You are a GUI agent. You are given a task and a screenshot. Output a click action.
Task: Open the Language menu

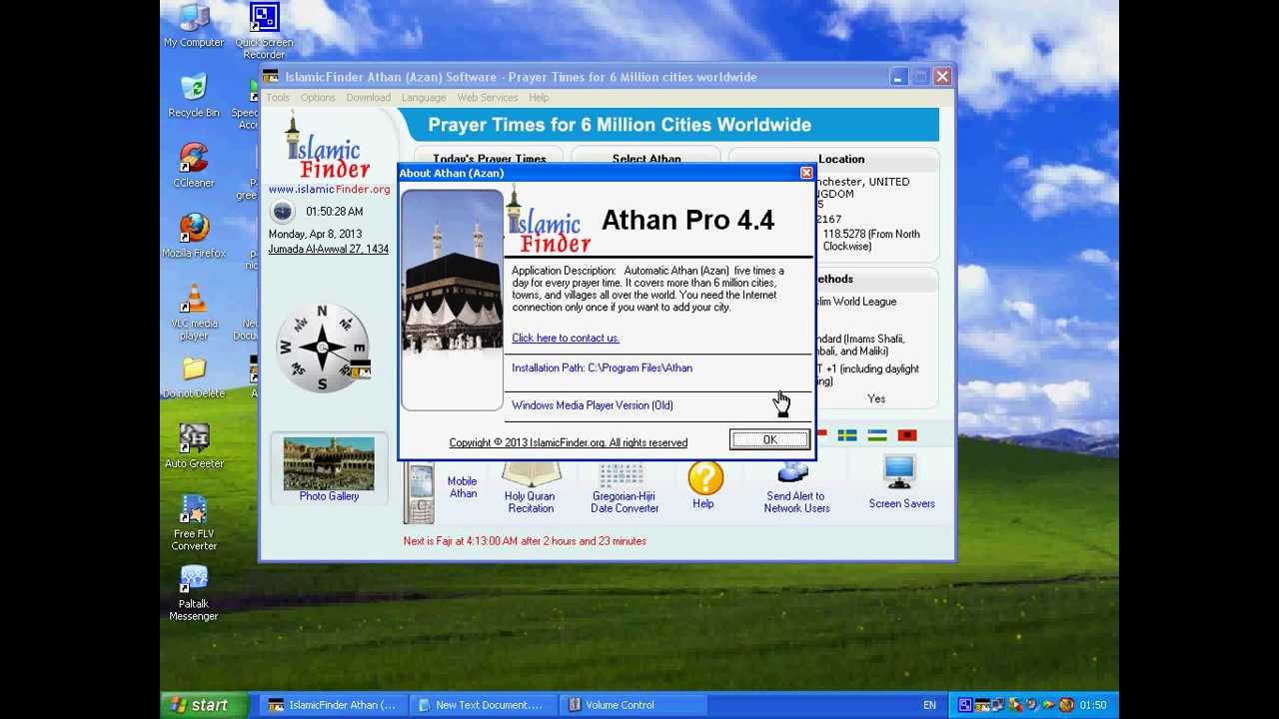[x=424, y=98]
